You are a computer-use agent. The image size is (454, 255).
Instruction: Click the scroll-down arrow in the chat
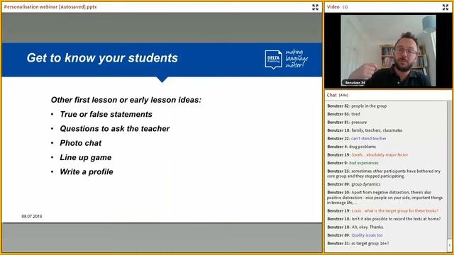click(449, 246)
